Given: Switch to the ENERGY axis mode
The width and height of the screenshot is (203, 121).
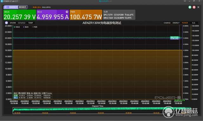Looking at the screenshot, I should 176,23.
